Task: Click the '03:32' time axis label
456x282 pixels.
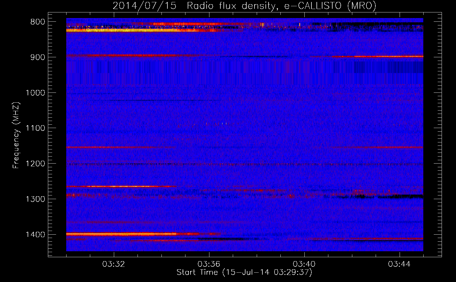Action: point(114,264)
